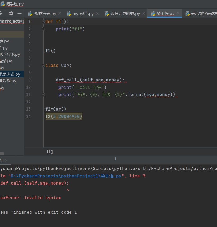Image resolution: width=217 pixels, height=227 pixels.
Task: Close the mypy01.py tab
Action: pos(97,13)
